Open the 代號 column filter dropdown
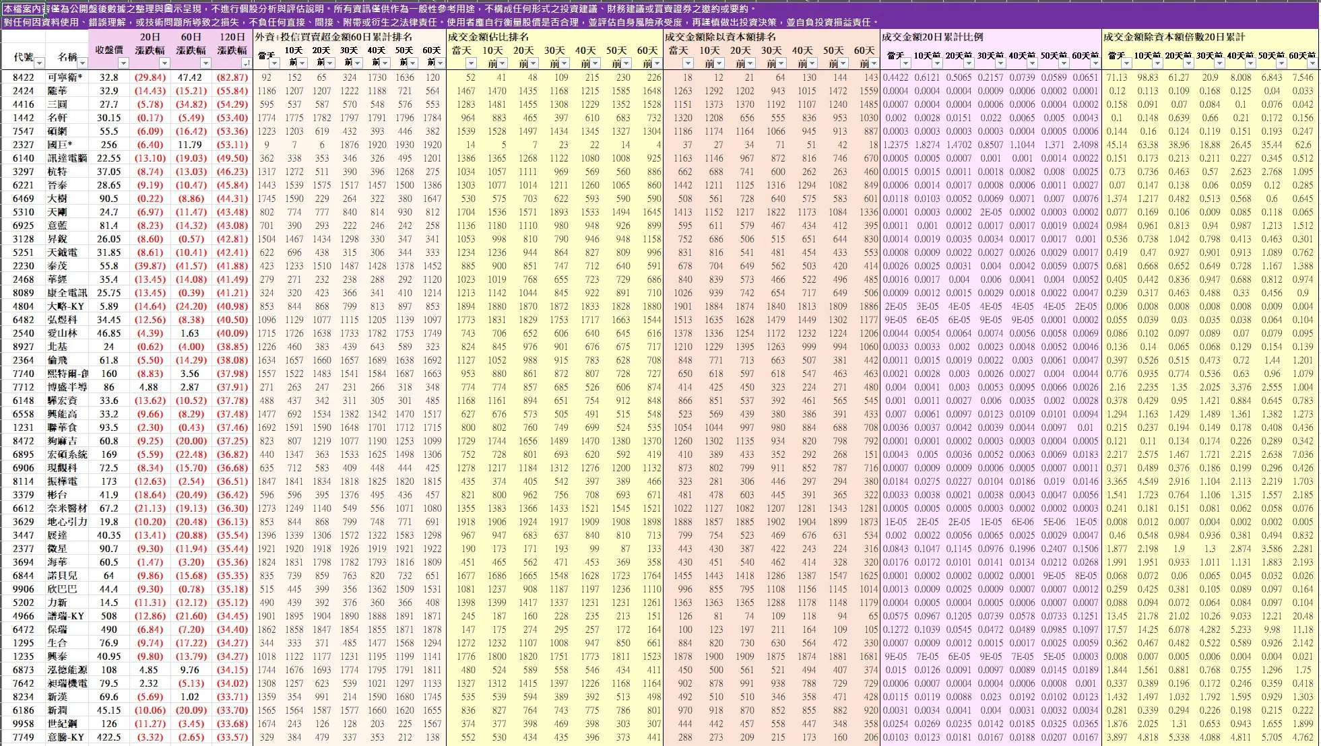The image size is (1321, 746). click(40, 63)
